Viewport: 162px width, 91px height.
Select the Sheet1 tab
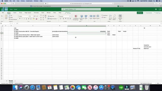point(11,81)
